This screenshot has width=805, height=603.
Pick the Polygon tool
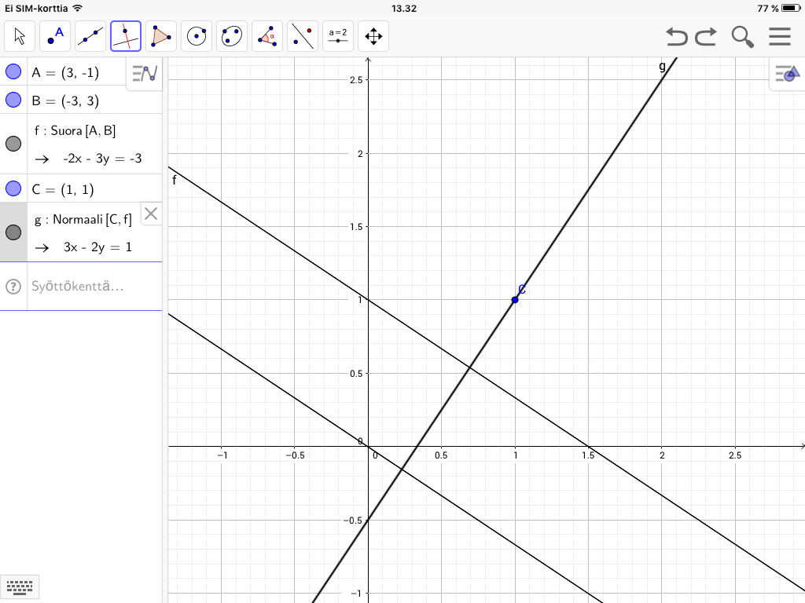[161, 35]
